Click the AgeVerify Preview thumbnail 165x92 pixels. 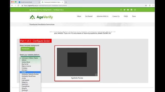[77, 62]
